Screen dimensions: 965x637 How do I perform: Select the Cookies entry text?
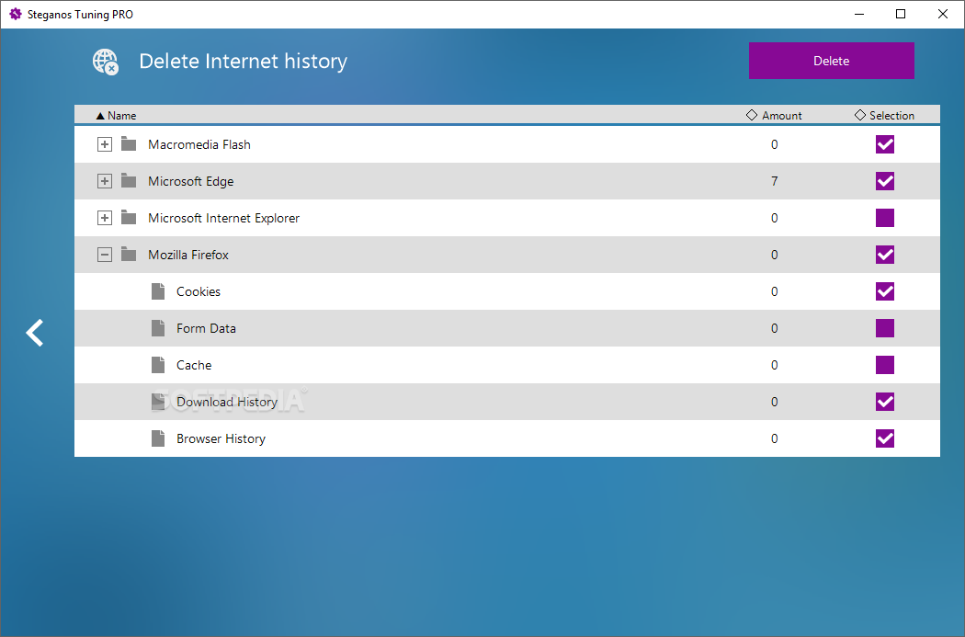click(199, 291)
